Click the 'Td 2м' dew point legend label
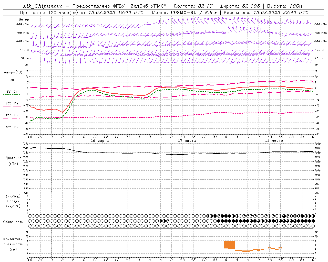This screenshot has height=262, width=328. click(x=12, y=92)
